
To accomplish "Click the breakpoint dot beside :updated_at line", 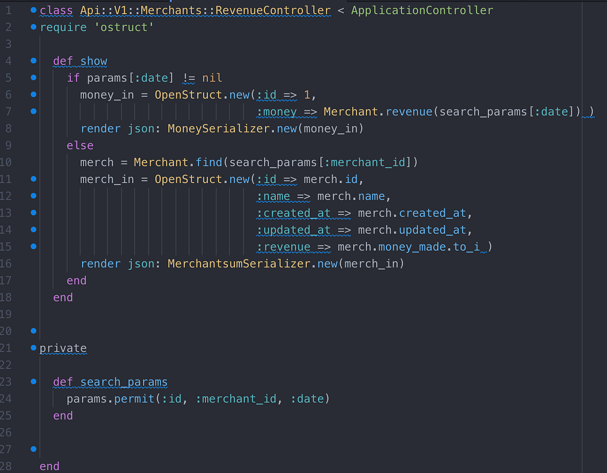I will tap(33, 229).
